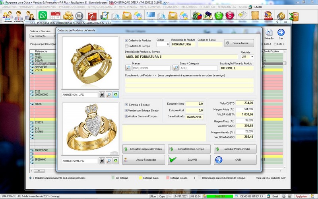Screen dimensions: 318x199
Task: Select the EVOKE row in reference list
Action: click(43, 70)
